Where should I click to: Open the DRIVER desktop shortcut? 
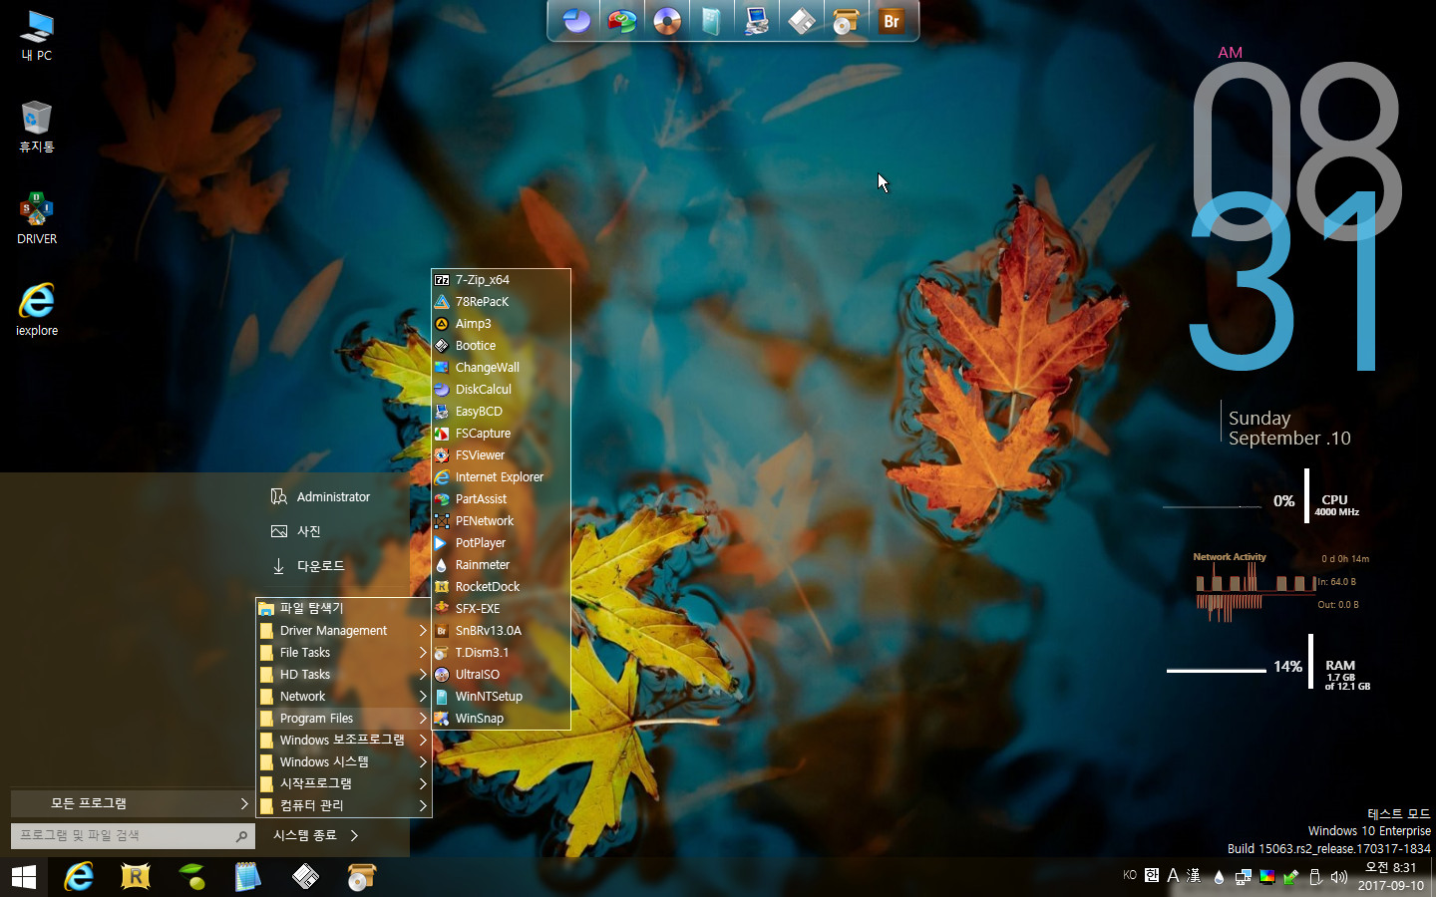(x=37, y=218)
